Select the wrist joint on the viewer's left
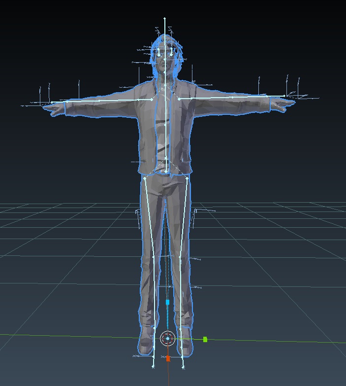Image resolution: width=346 pixels, height=386 pixels. tap(67, 102)
